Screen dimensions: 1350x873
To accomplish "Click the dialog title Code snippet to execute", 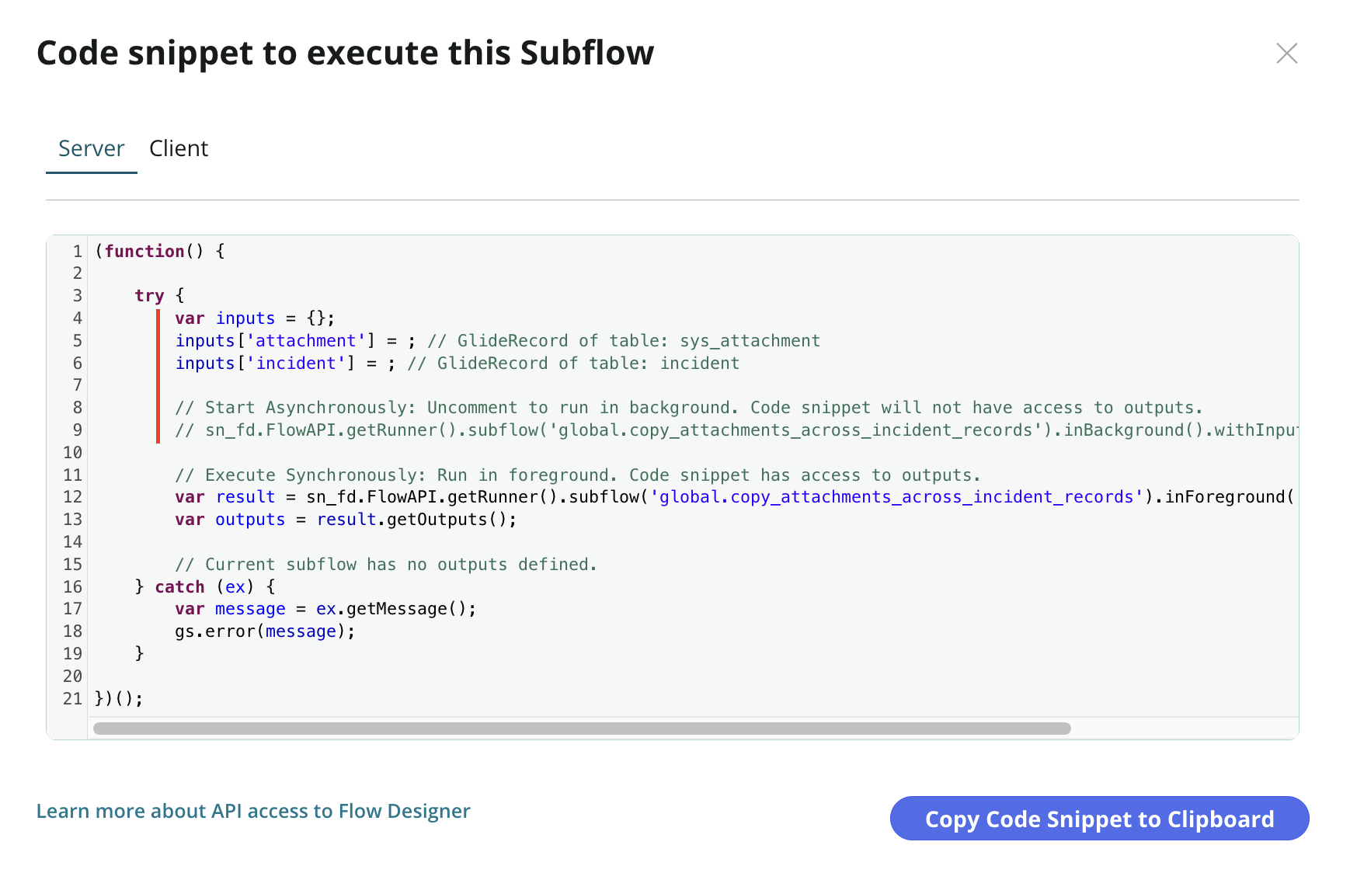I will (x=345, y=52).
